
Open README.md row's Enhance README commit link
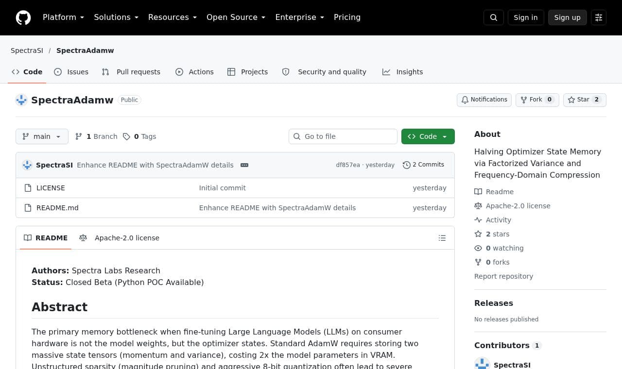pyautogui.click(x=277, y=208)
